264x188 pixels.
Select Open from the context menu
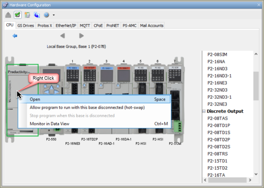(35, 99)
